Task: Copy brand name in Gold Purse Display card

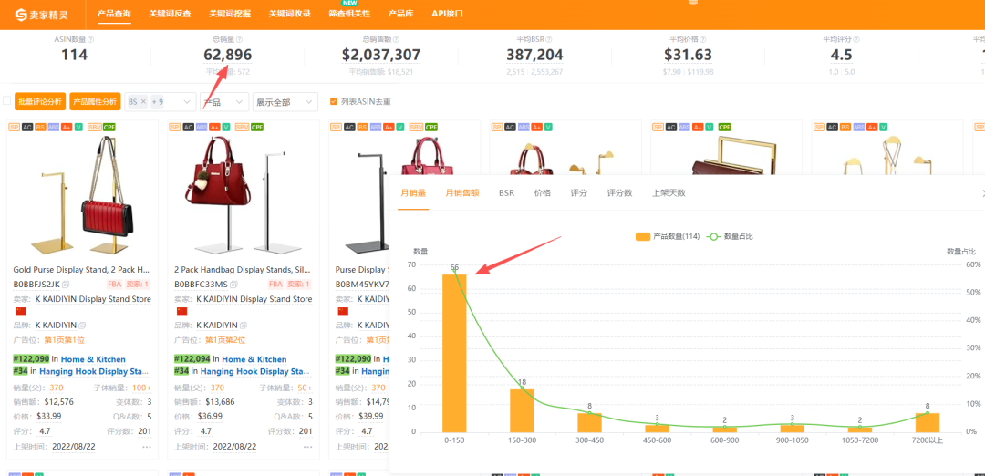Action: pyautogui.click(x=82, y=326)
